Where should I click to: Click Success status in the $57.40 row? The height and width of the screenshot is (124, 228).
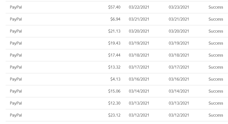coord(216,7)
